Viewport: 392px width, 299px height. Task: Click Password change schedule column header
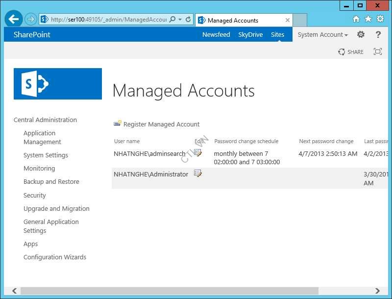[246, 141]
